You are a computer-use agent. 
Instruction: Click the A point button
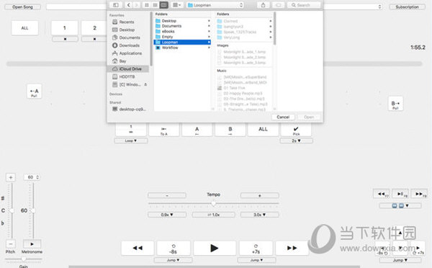tap(197, 130)
